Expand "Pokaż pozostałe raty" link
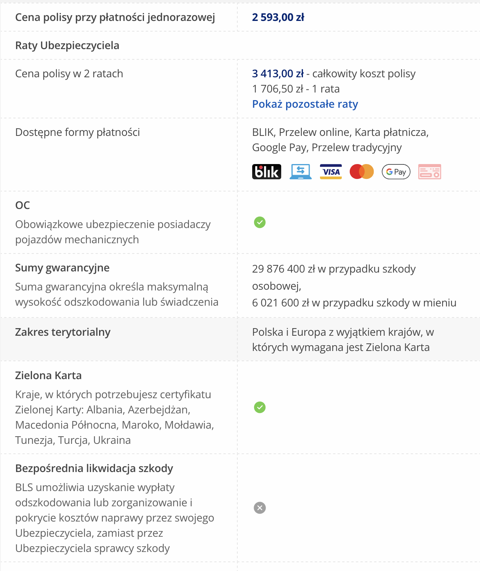 click(305, 104)
